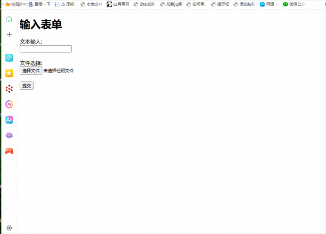Click the green home icon in sidebar

click(9, 19)
